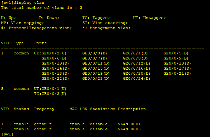This screenshot has height=137, width=210.
Task: Click the 'Vlan-stacking' legend entry
Action: point(110,23)
